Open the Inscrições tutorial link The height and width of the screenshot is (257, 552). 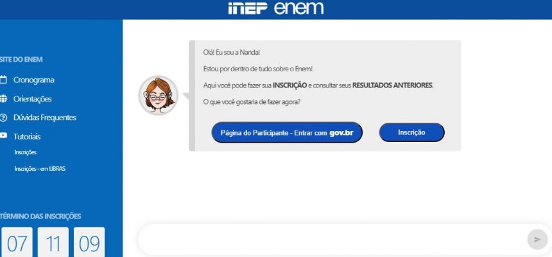(25, 152)
